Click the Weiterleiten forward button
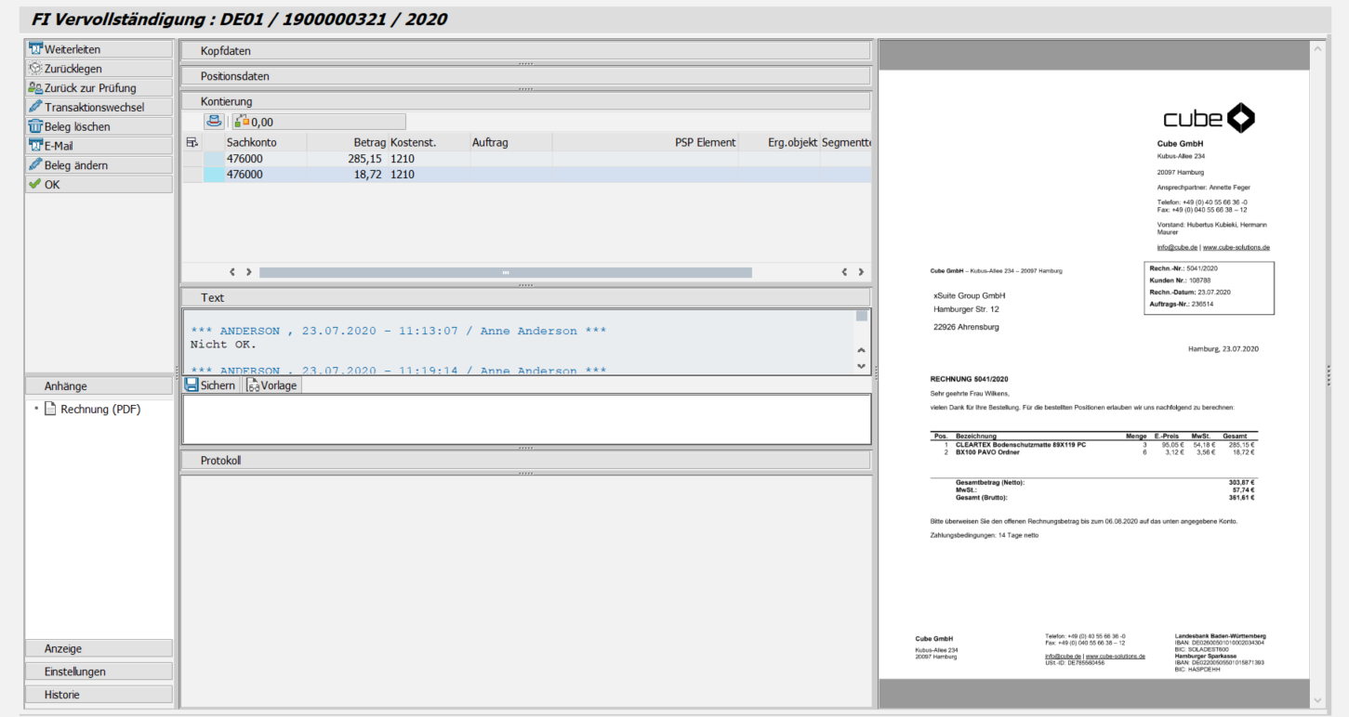The width and height of the screenshot is (1349, 717). point(98,49)
